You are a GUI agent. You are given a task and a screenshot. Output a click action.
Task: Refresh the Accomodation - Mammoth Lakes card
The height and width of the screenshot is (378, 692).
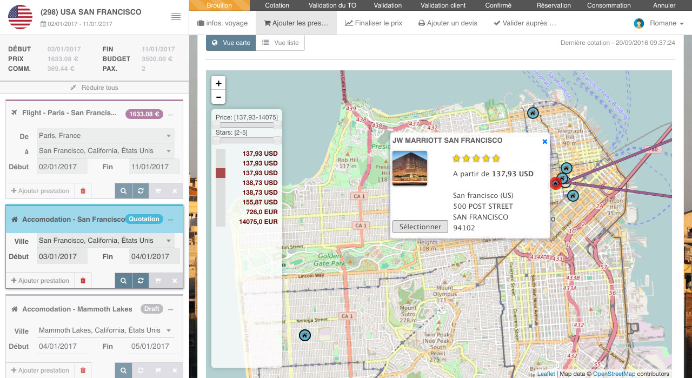click(x=141, y=370)
